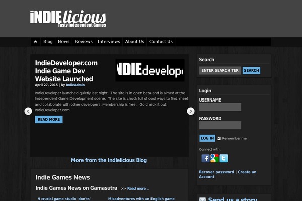The height and width of the screenshot is (201, 302).
Task: Open the IndieDeveloper.com article headline
Action: tap(66, 71)
